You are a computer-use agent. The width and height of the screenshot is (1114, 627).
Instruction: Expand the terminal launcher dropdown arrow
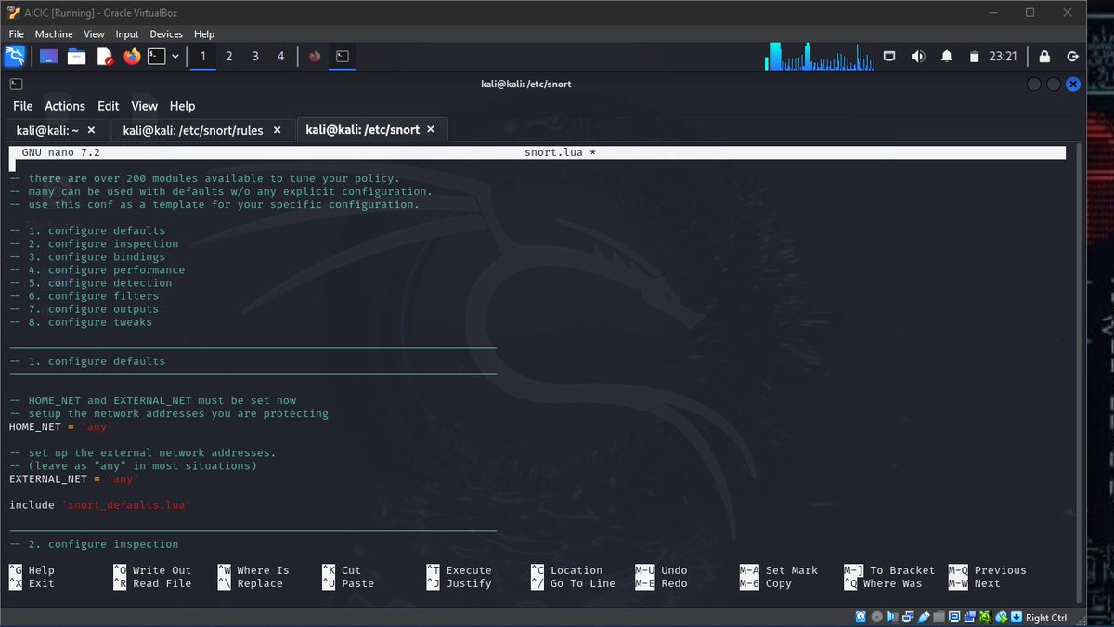tap(175, 57)
